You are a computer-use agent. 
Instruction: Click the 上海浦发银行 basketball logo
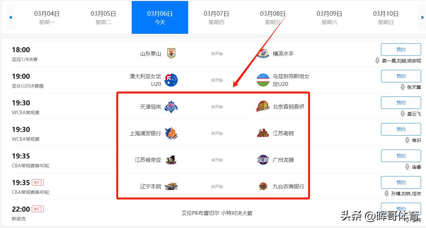coord(171,133)
